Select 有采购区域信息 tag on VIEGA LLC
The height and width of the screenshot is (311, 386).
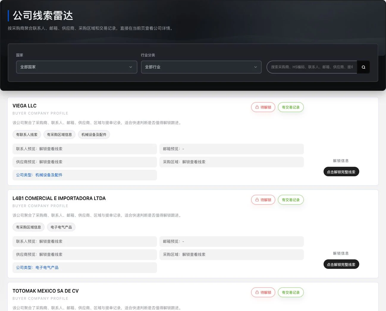(x=59, y=135)
